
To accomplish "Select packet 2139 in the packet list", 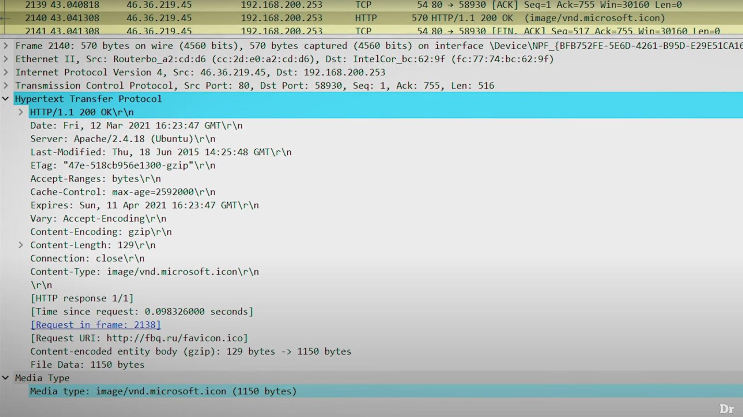I will 371,5.
